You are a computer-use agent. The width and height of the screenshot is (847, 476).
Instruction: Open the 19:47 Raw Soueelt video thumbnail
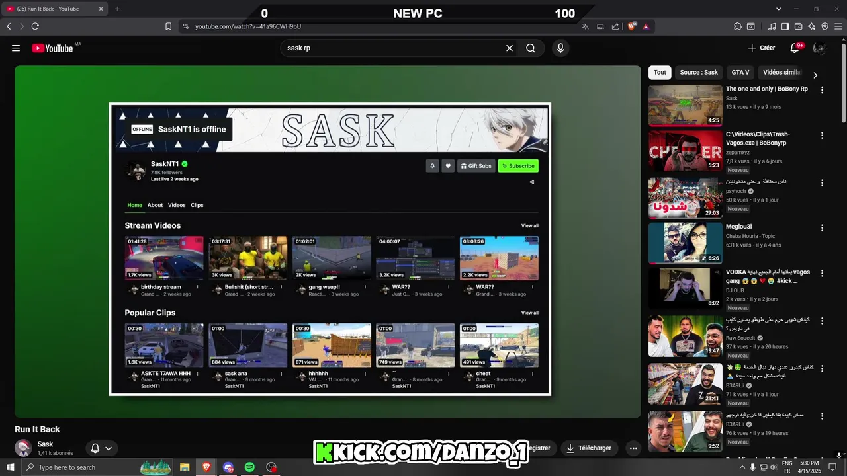(685, 336)
